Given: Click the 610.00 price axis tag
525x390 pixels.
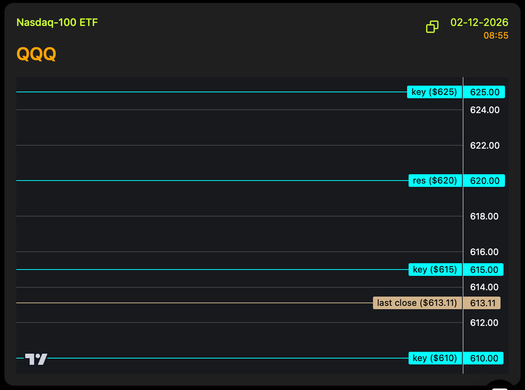Looking at the screenshot, I should coord(483,358).
